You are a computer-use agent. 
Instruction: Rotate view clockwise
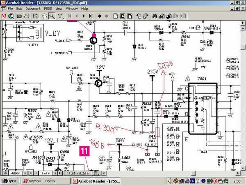point(146,16)
